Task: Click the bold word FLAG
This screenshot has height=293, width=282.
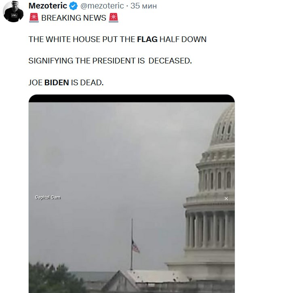Action: click(147, 40)
